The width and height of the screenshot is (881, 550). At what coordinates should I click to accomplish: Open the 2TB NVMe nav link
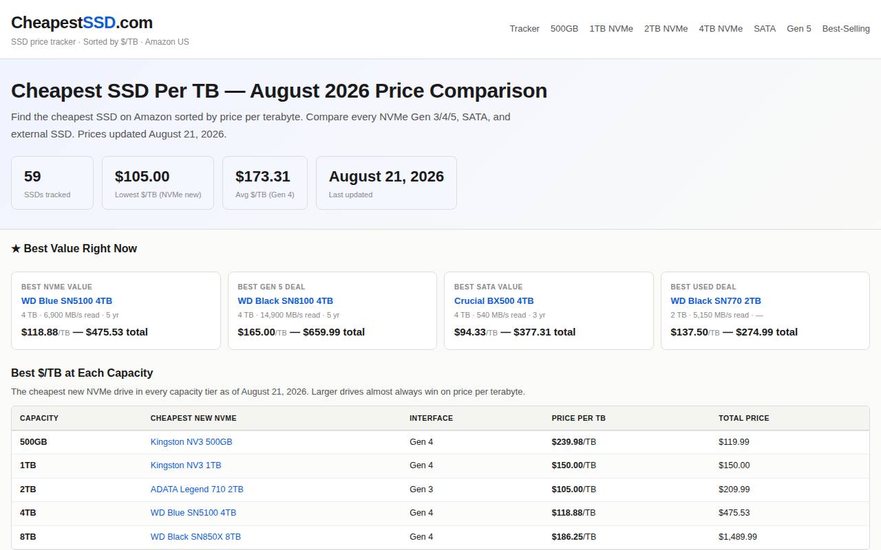tap(666, 29)
